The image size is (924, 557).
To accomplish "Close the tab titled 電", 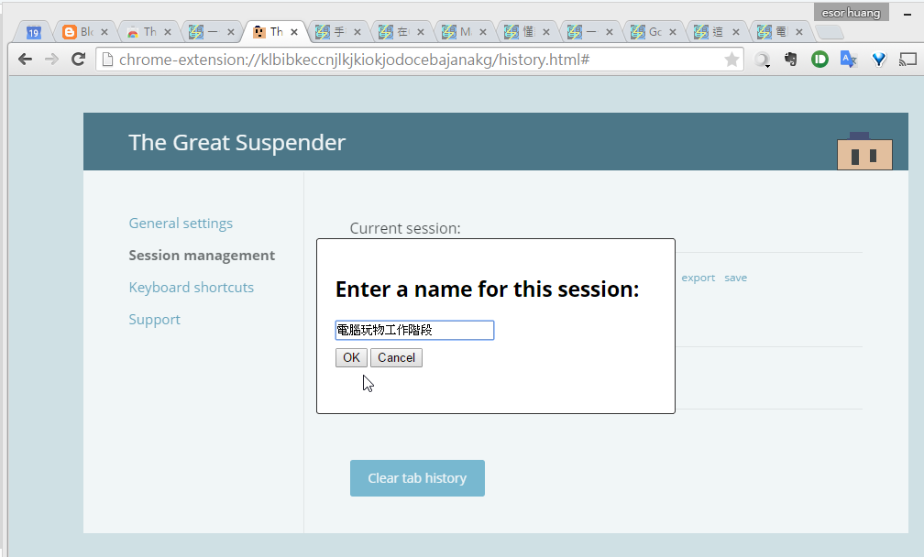I will point(799,32).
